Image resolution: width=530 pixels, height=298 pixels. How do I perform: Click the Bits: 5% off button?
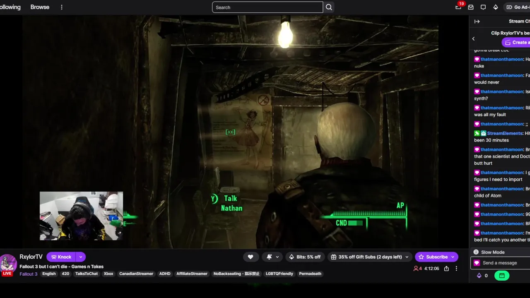tap(304, 257)
